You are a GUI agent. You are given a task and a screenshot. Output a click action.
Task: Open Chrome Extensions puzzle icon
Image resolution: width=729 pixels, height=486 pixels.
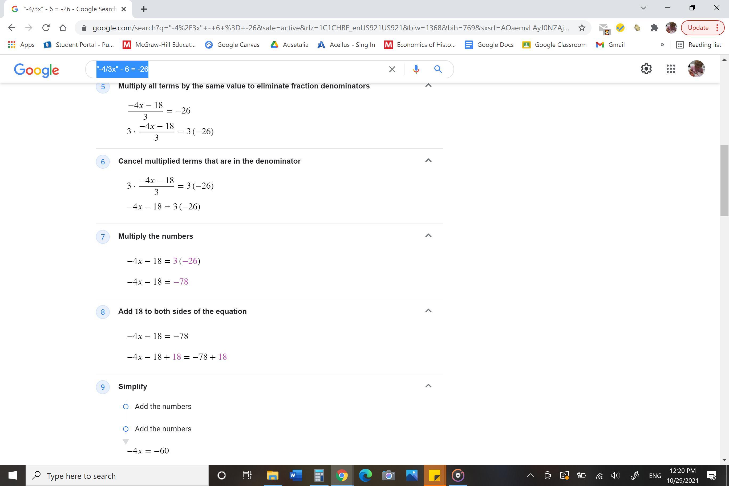[654, 28]
